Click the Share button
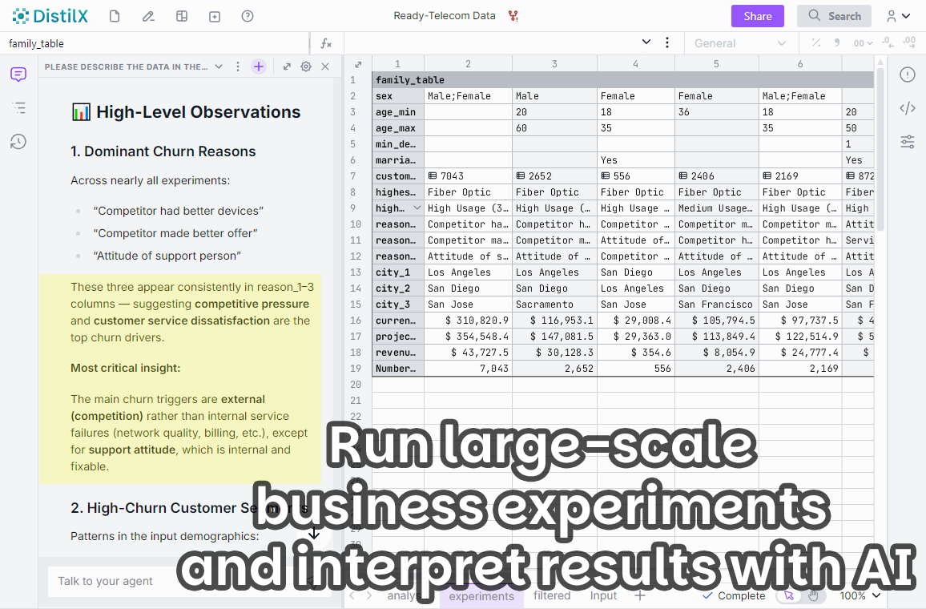926x609 pixels. tap(758, 16)
